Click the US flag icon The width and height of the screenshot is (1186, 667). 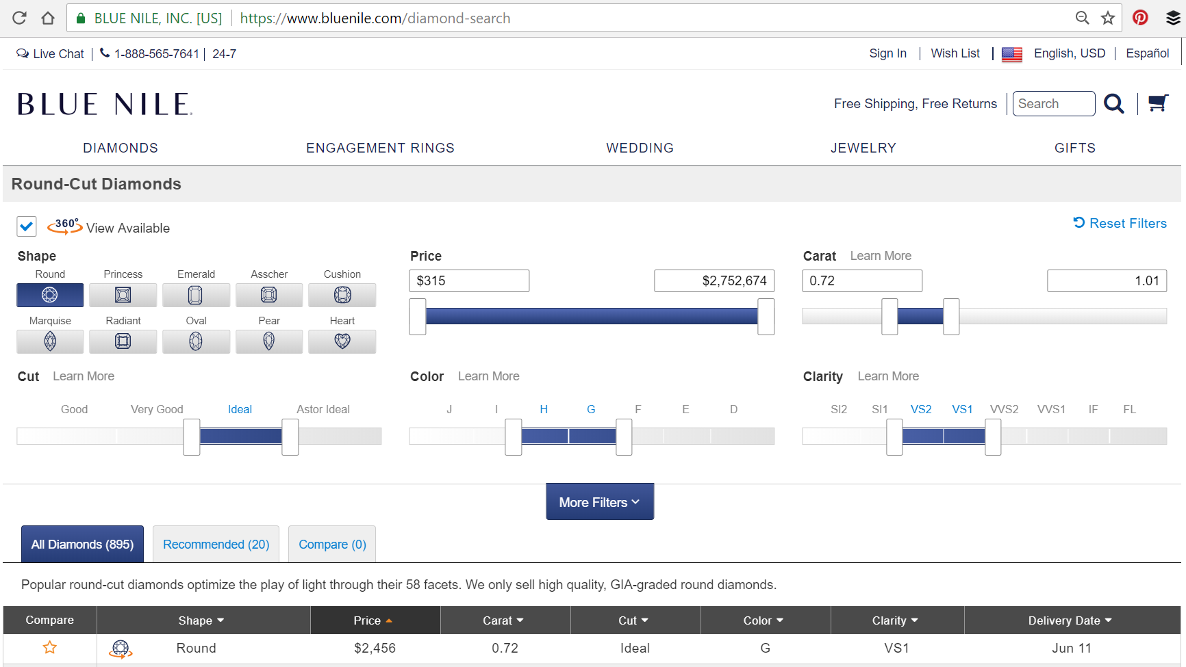click(x=1012, y=54)
